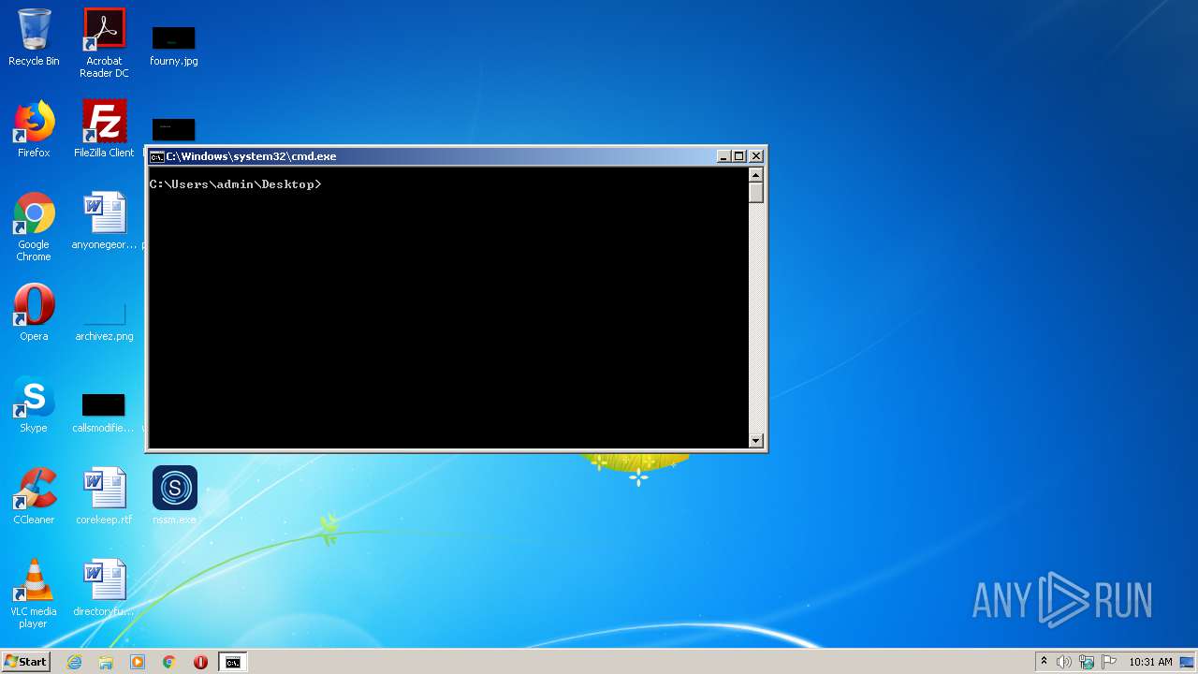The image size is (1198, 674).
Task: Open Windows Media Player from taskbar
Action: (x=138, y=662)
